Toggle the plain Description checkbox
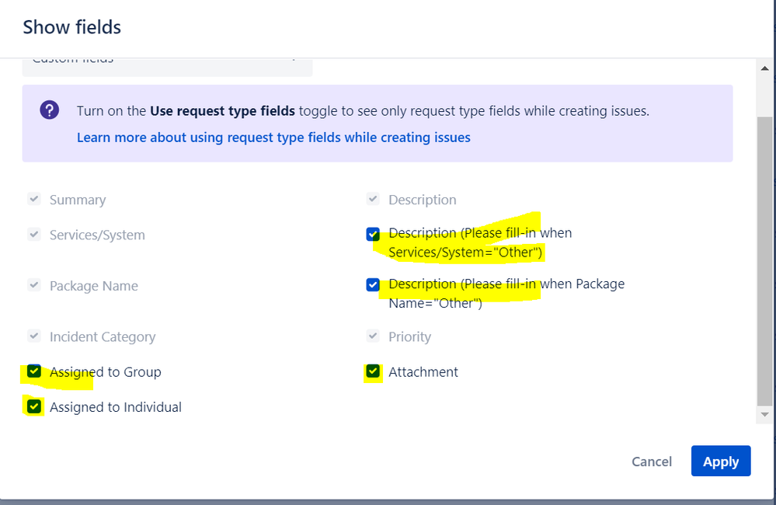 pos(373,199)
